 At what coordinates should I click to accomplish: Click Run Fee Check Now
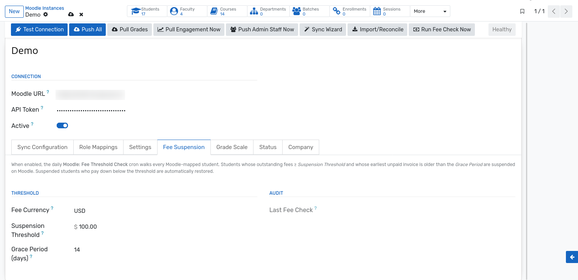point(442,29)
